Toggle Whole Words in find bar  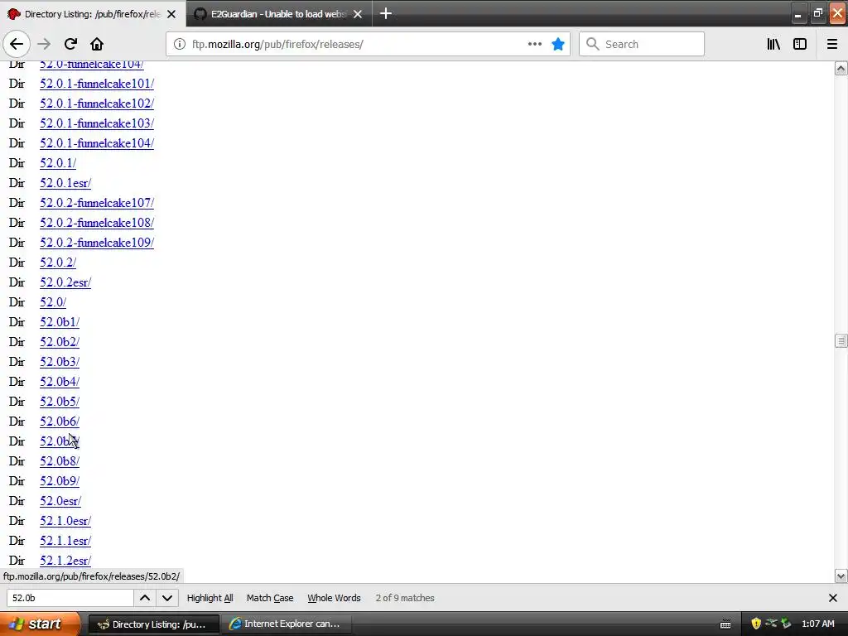334,598
